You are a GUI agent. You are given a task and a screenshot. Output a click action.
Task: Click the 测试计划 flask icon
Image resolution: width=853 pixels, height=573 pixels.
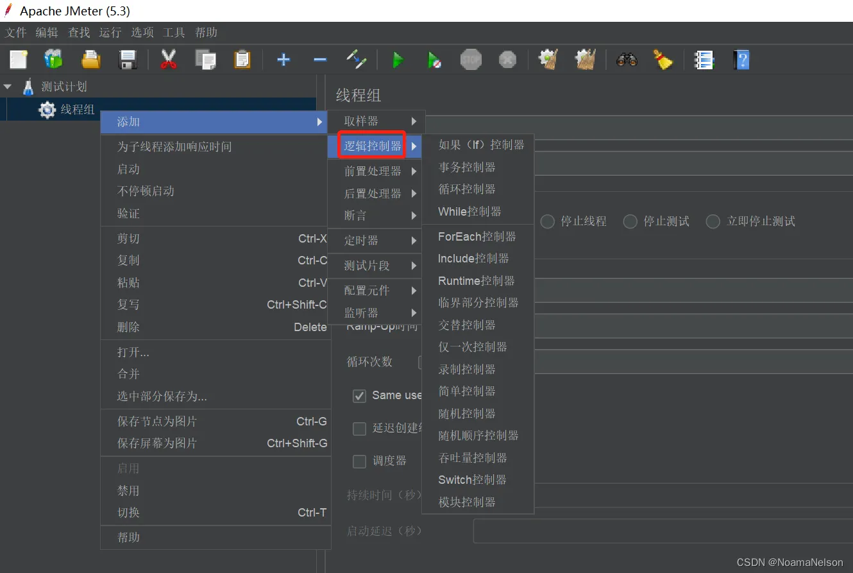pos(28,87)
